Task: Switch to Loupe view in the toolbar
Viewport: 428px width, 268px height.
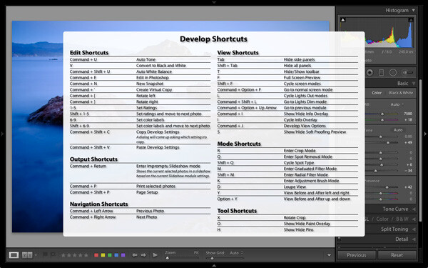Action: point(14,255)
